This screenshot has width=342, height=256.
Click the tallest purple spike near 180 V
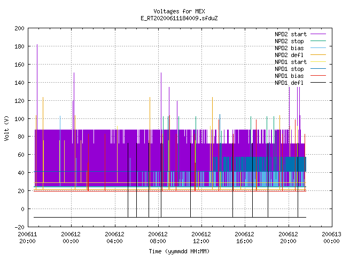pos(37,87)
